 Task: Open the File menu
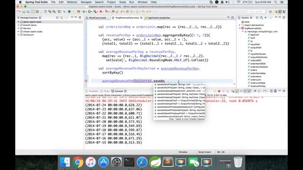point(53,2)
